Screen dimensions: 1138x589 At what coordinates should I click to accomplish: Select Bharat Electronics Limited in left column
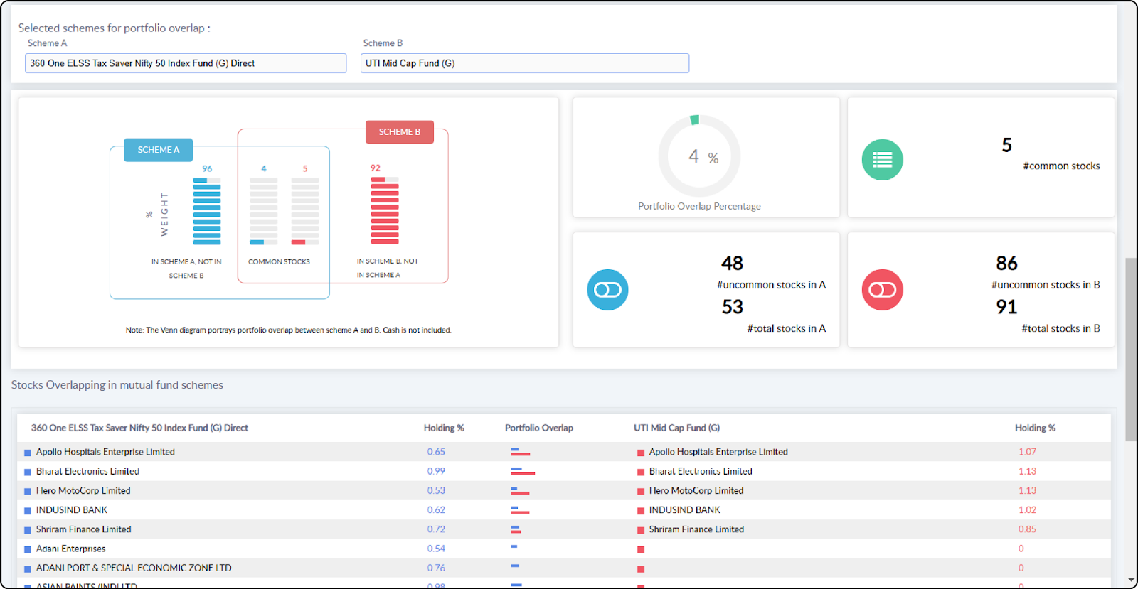[87, 471]
